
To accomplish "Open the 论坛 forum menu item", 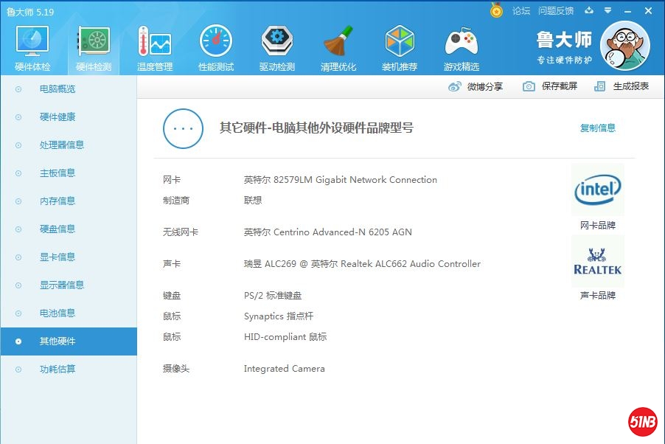I will pyautogui.click(x=521, y=10).
